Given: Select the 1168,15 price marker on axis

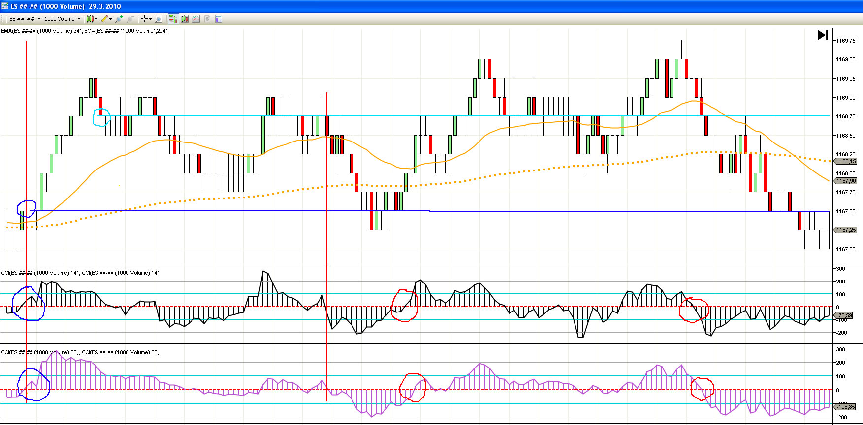Looking at the screenshot, I should [846, 161].
